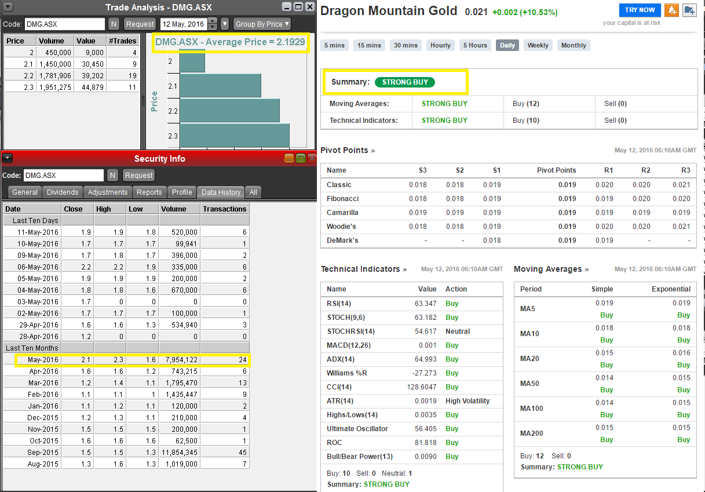Open the calendar dropdown next to date

[225, 24]
